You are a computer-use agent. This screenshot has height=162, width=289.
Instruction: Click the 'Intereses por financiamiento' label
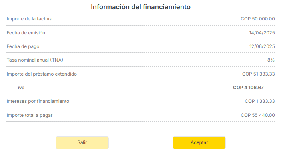point(38,101)
